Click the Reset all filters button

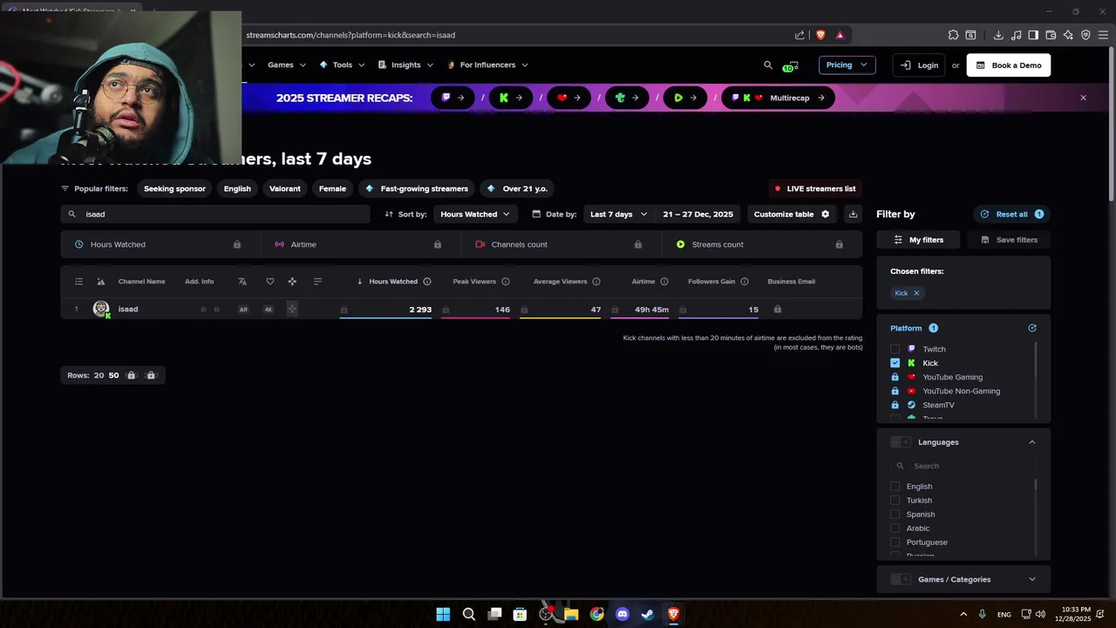1011,214
